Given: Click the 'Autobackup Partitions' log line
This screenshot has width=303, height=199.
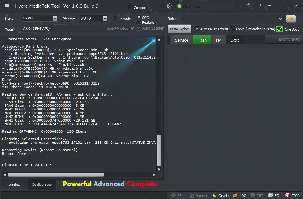Looking at the screenshot, I should tap(25, 46).
